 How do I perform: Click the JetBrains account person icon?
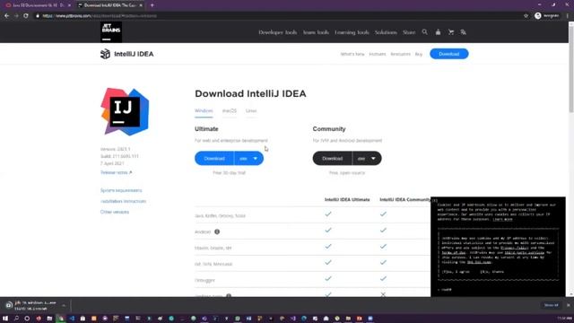click(438, 32)
